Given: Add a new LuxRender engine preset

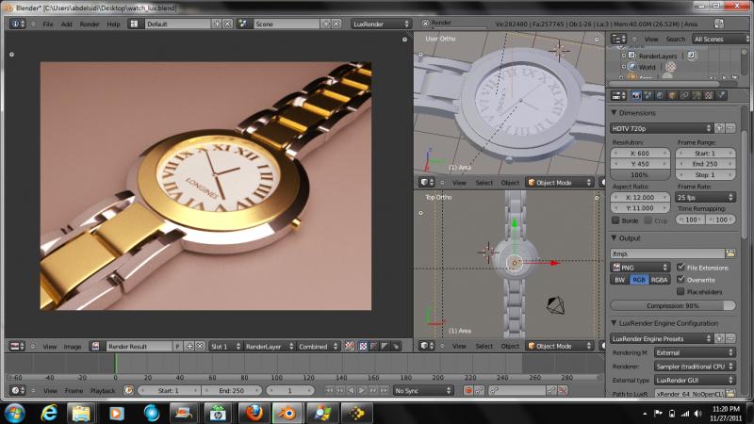Looking at the screenshot, I should click(719, 338).
